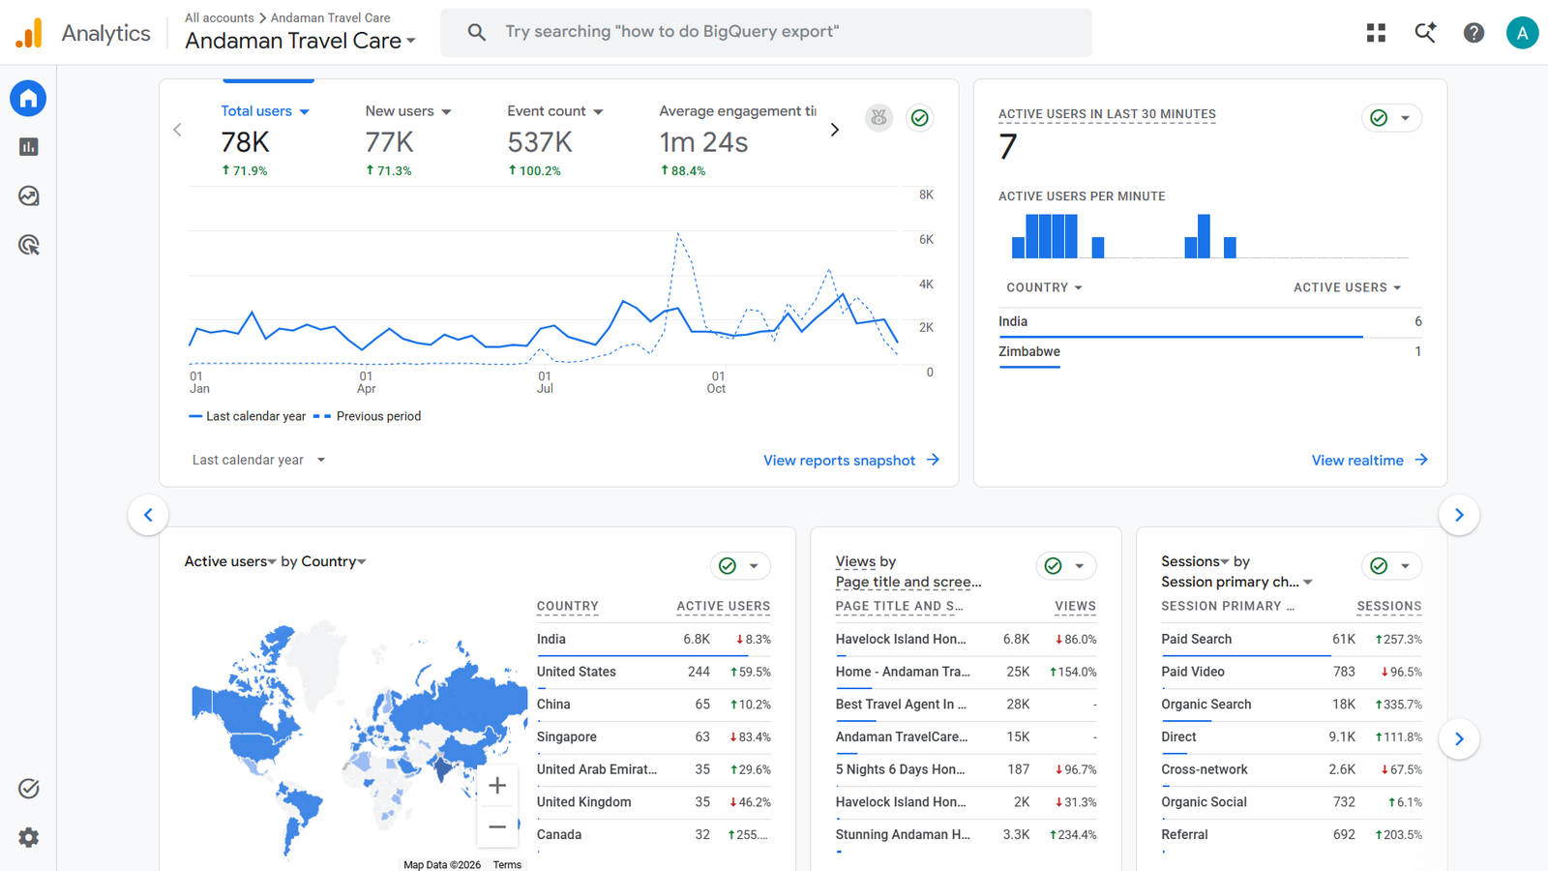
Task: Click data quality check icon on overview card
Action: [x=920, y=118]
